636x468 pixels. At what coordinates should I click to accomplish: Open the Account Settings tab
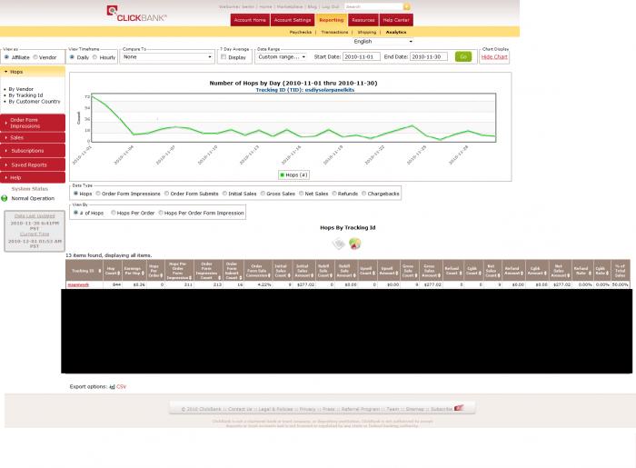293,20
